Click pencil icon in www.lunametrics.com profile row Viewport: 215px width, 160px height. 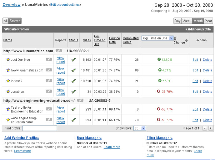click(x=49, y=70)
